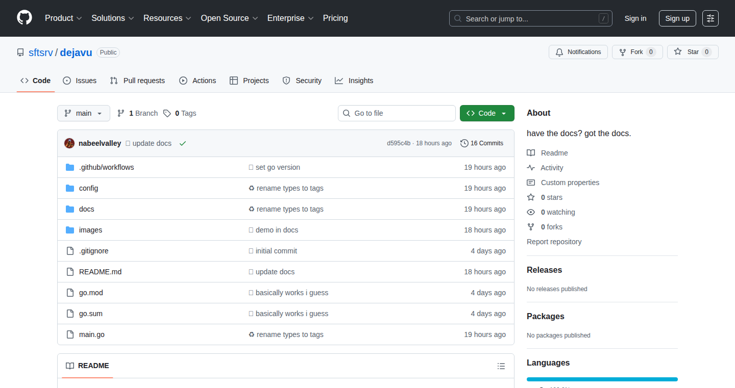The image size is (735, 388).
Task: Click the file icon for go.sum
Action: 70,314
